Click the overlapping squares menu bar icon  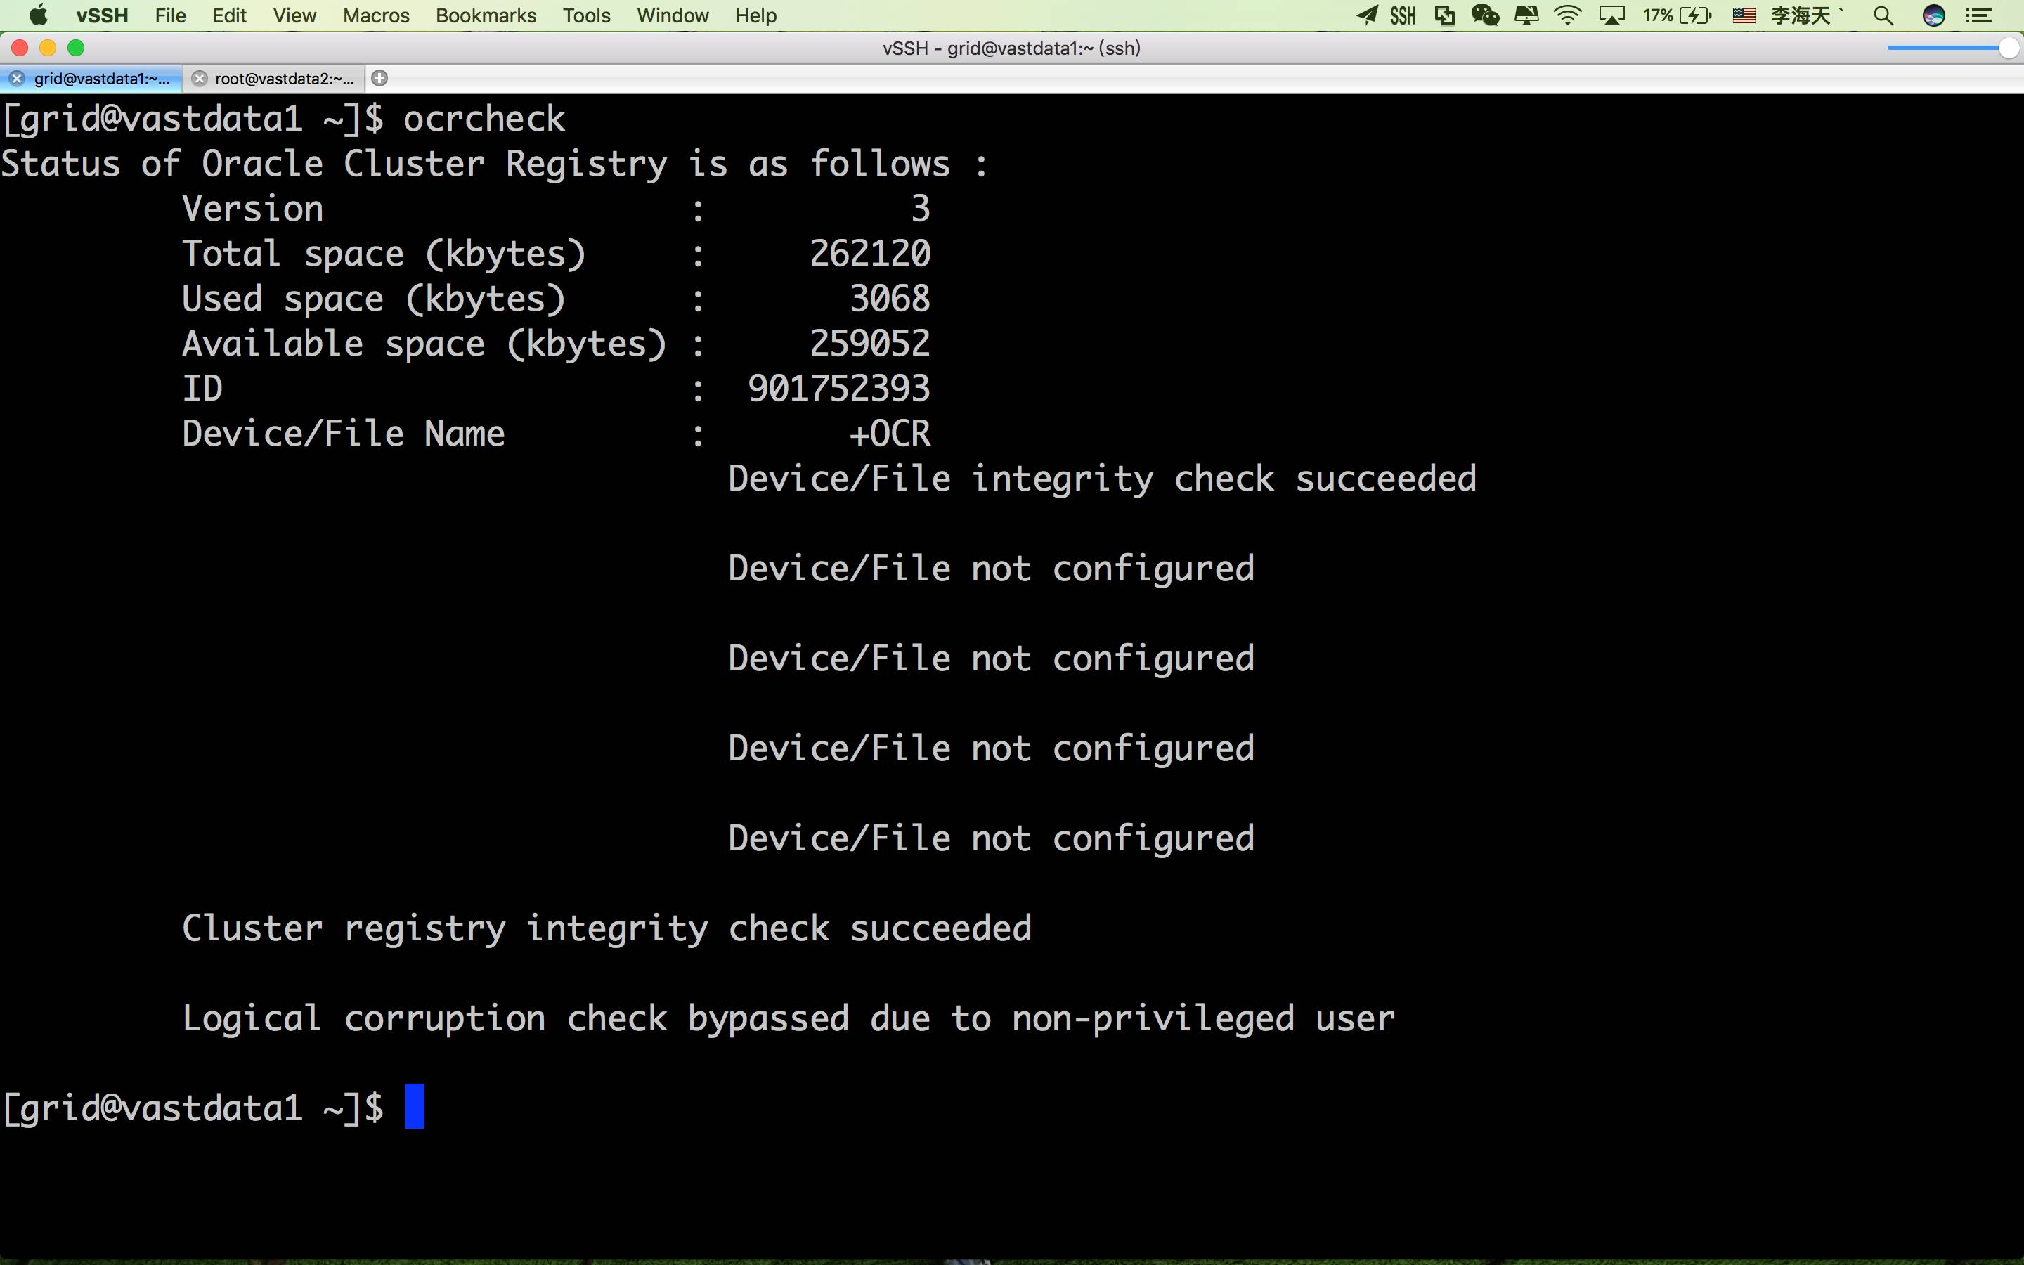[1444, 15]
